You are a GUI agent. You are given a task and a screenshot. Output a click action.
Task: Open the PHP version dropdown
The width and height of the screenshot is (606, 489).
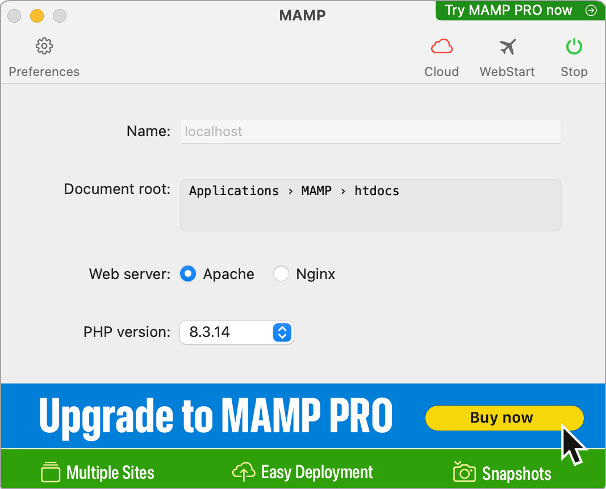(x=236, y=332)
